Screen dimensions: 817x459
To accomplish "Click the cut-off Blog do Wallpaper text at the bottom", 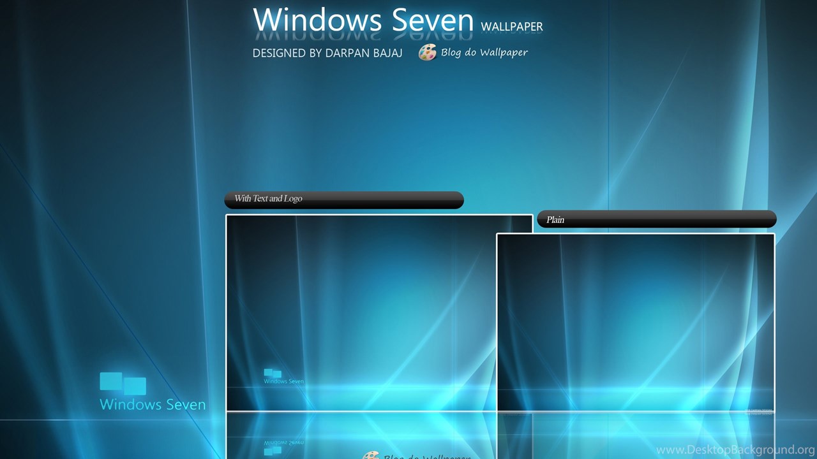I will 426,456.
